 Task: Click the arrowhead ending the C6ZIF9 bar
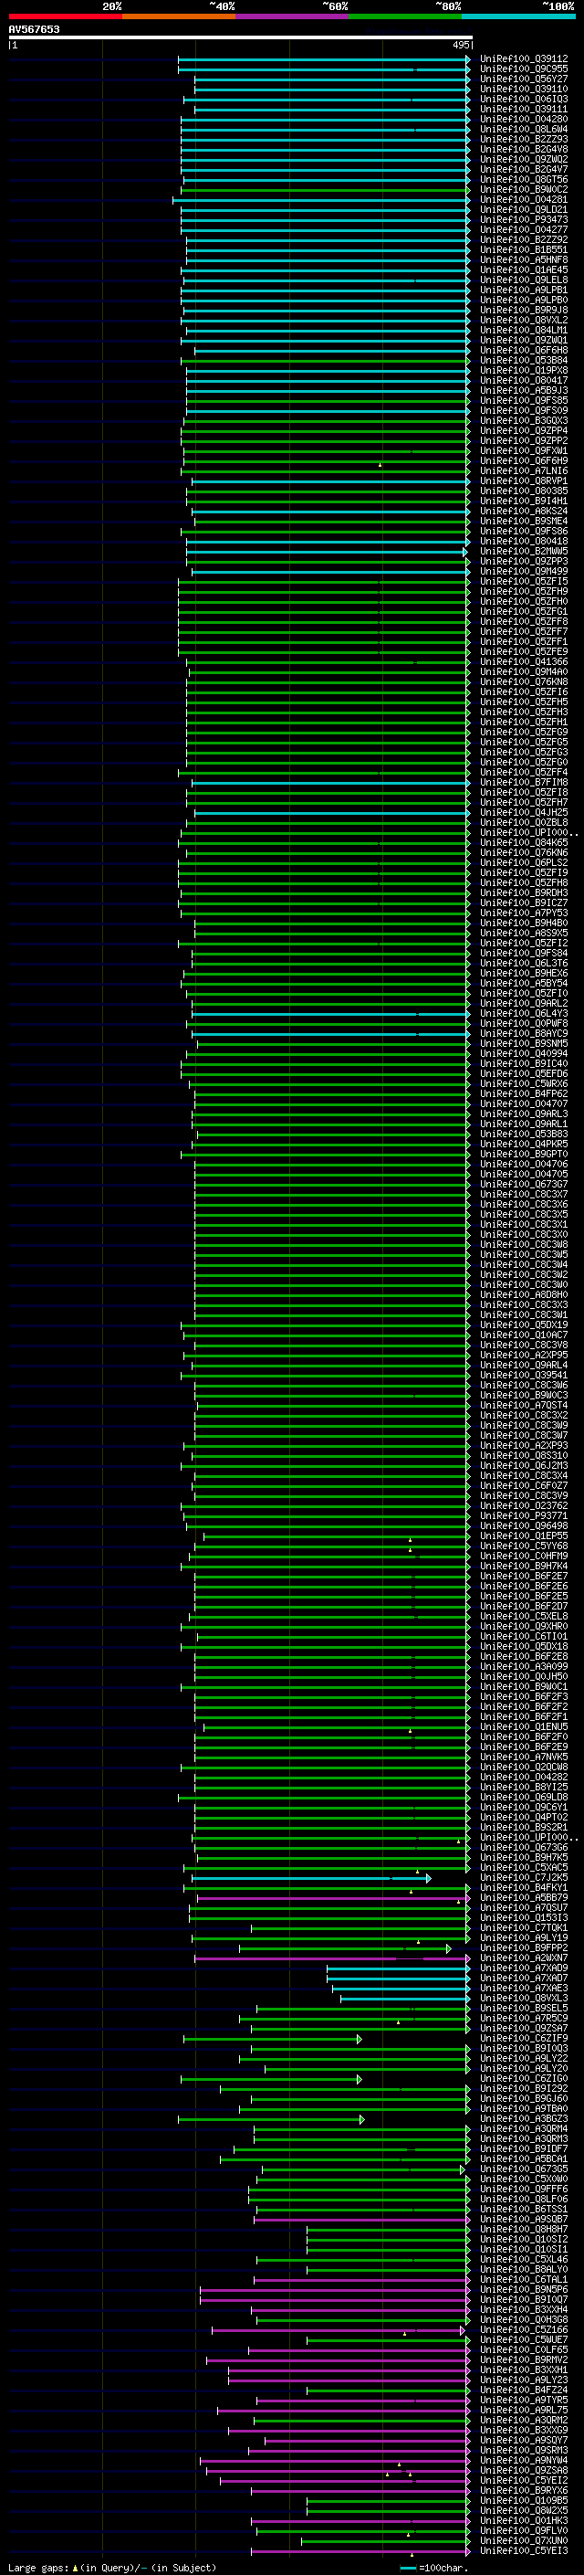pos(360,2039)
